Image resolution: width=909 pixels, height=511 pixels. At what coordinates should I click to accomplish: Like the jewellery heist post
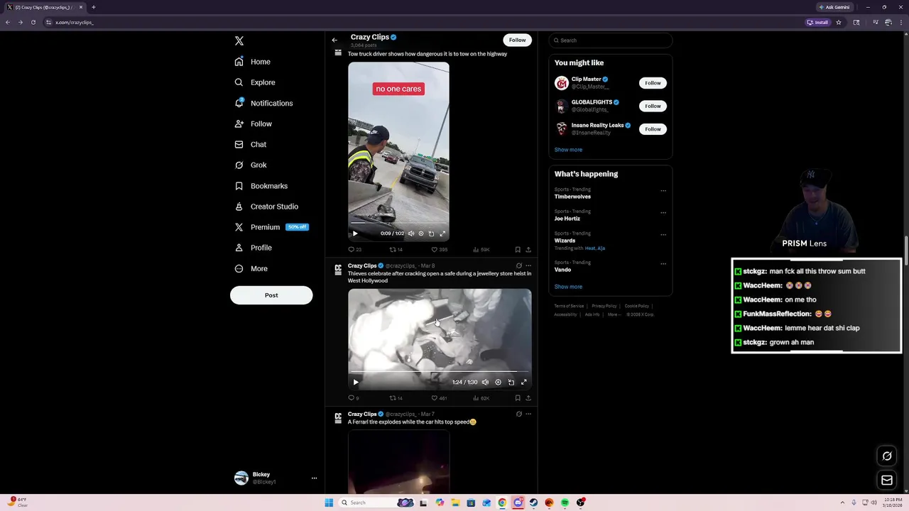coord(440,398)
